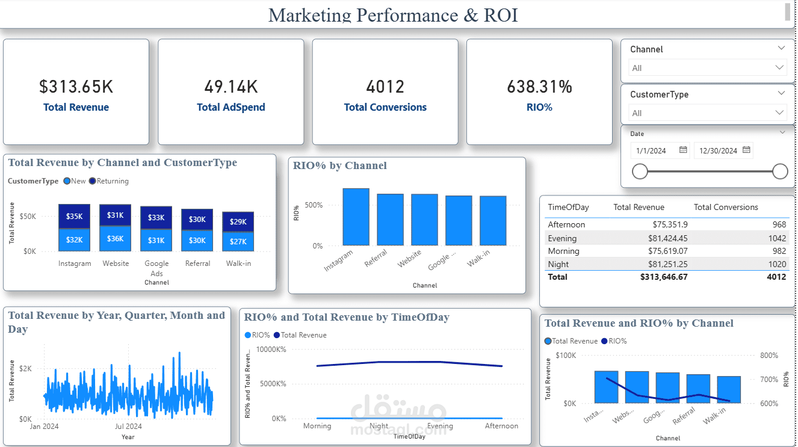Collapse the CustomerType slicer header chevron
Screen dimensions: 798x447
pyautogui.click(x=781, y=93)
